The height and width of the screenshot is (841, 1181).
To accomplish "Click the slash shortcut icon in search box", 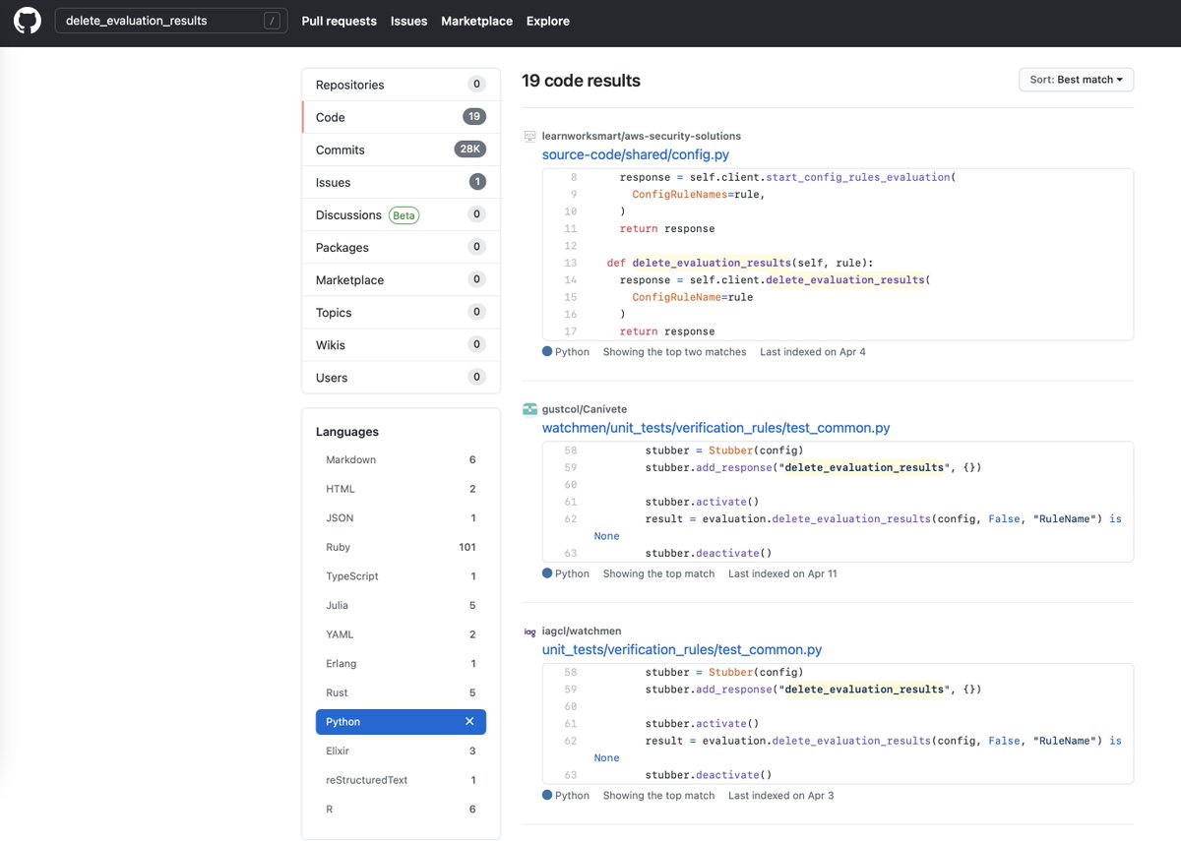I will [272, 21].
